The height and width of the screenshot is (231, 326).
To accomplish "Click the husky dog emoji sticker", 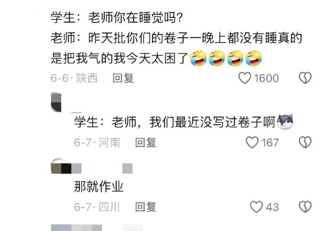I will click(285, 122).
